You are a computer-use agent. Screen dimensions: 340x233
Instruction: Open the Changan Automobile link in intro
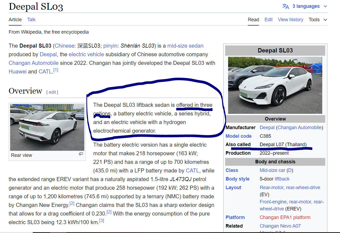33,63
